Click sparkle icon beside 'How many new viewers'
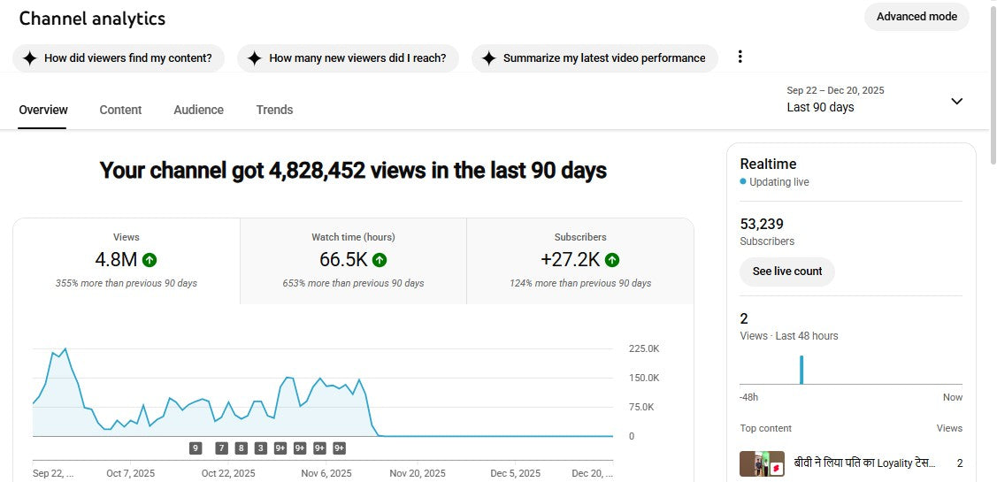 (254, 58)
